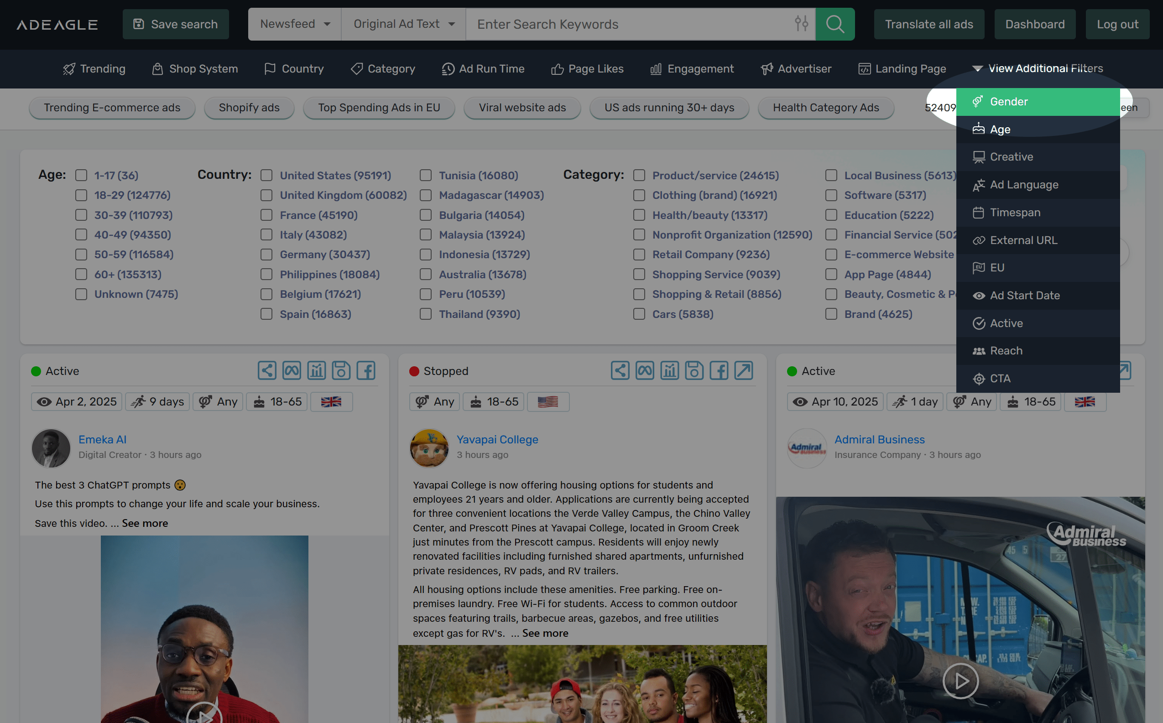Share the Emeka AI ad
The width and height of the screenshot is (1163, 723).
click(x=267, y=370)
